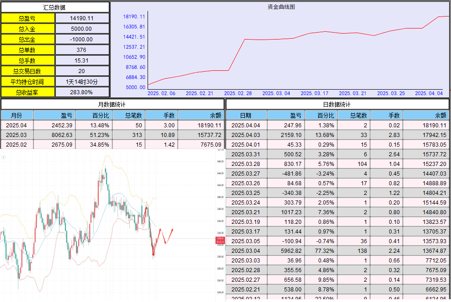Select the yellow 总入金 label

(28, 29)
